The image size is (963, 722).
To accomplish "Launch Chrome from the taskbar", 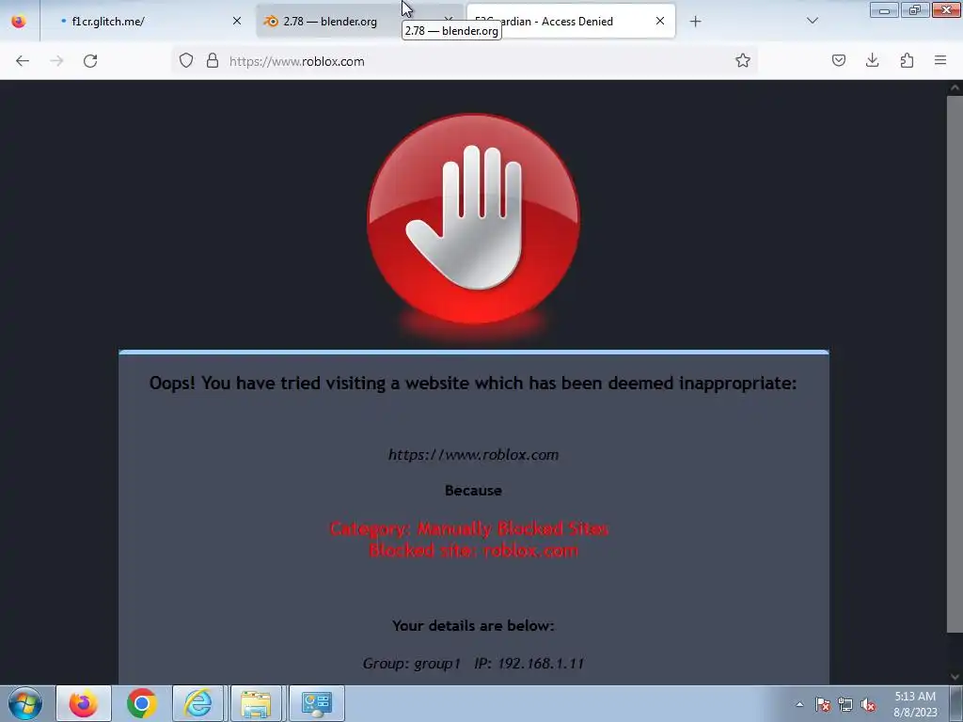I will (x=141, y=703).
